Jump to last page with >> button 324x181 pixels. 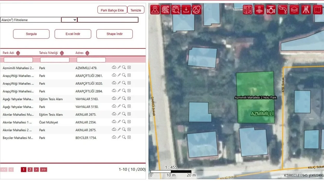44,170
